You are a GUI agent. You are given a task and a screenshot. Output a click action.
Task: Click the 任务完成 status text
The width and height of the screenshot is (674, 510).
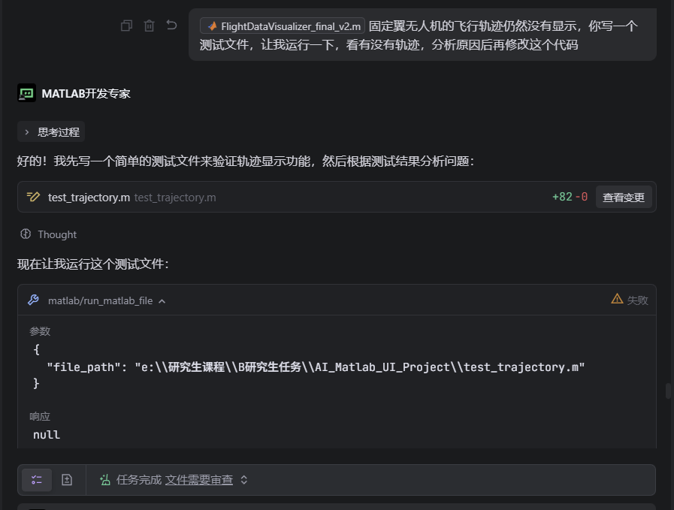point(139,480)
